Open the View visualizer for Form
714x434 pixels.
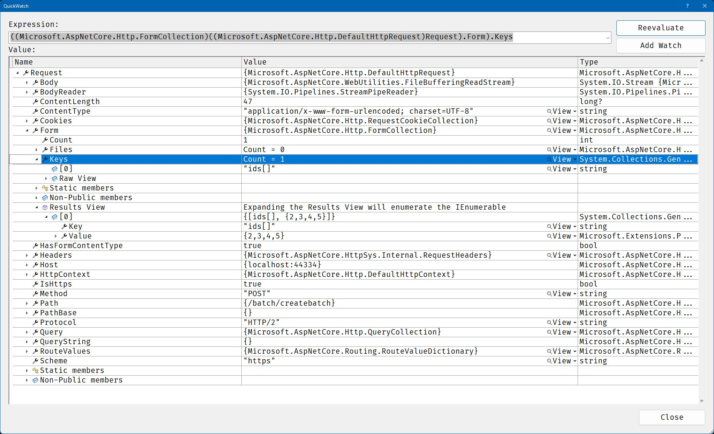tap(559, 131)
